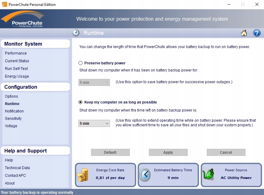Open Sensitivity settings
Screen dimensions: 264x195
(13, 119)
